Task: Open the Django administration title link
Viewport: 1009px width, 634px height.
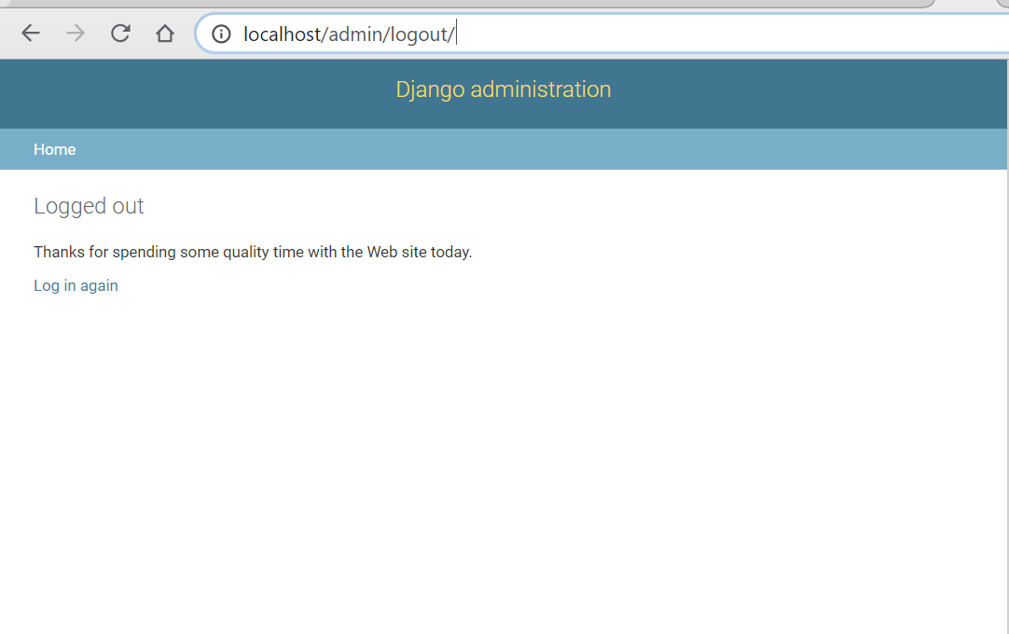Action: pos(504,90)
